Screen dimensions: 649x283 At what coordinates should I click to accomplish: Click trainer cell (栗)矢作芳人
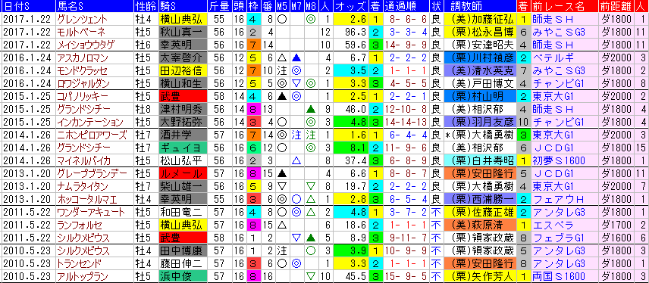tap(480, 276)
